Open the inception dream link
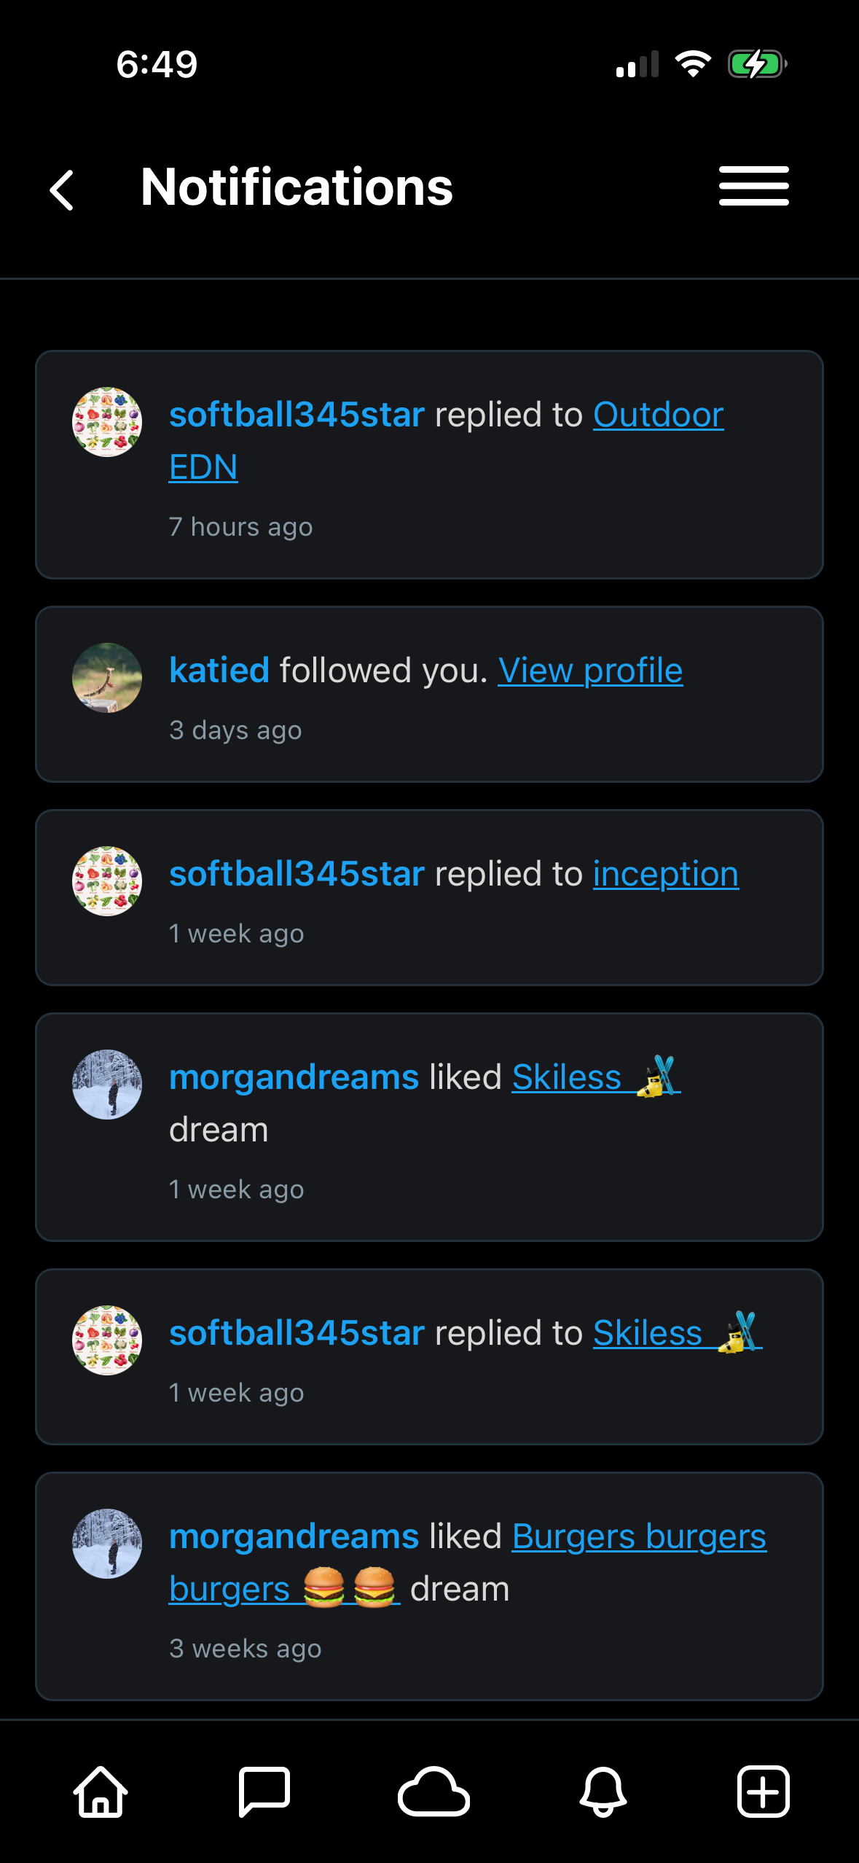 tap(666, 873)
